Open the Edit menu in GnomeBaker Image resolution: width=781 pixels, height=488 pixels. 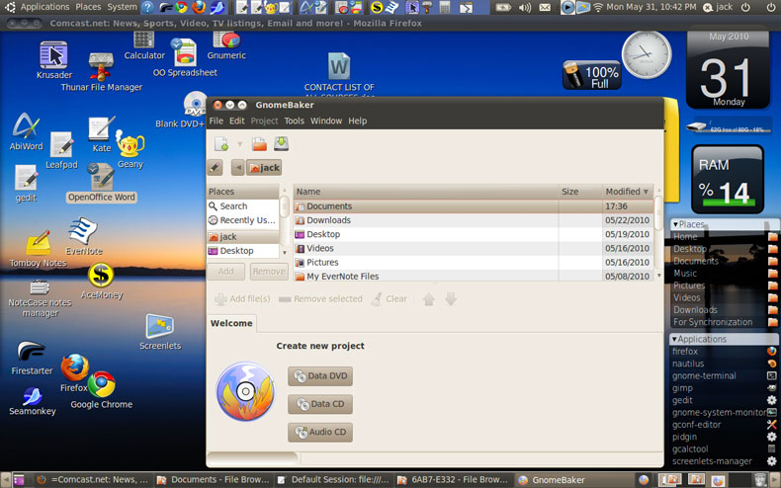[x=236, y=121]
